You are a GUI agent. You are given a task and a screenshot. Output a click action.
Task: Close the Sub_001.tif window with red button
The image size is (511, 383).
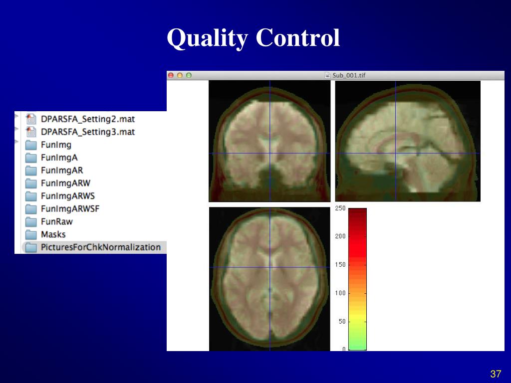(x=171, y=75)
